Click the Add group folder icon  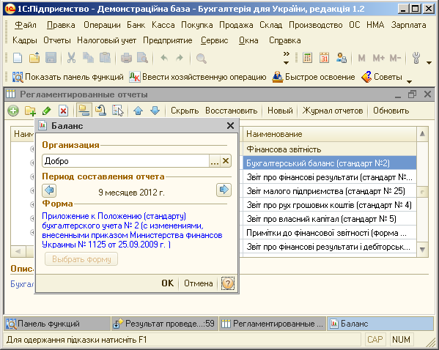click(x=30, y=111)
